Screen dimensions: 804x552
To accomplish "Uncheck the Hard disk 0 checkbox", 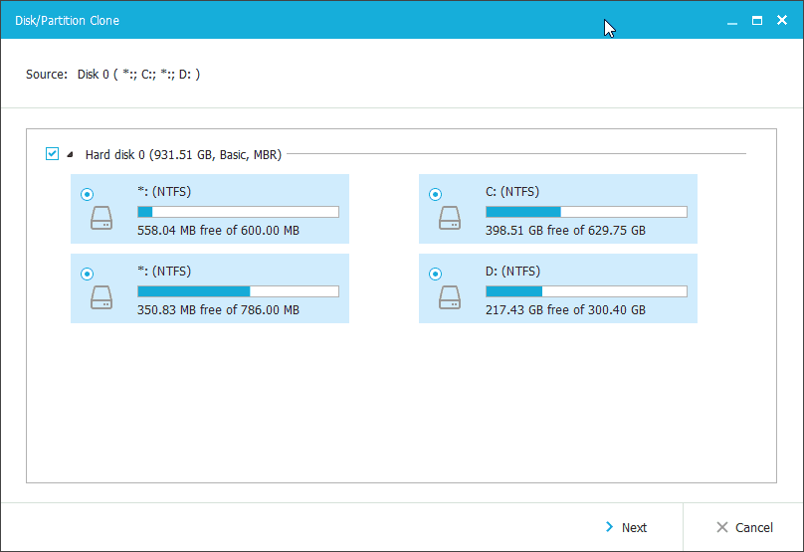I will (x=52, y=154).
